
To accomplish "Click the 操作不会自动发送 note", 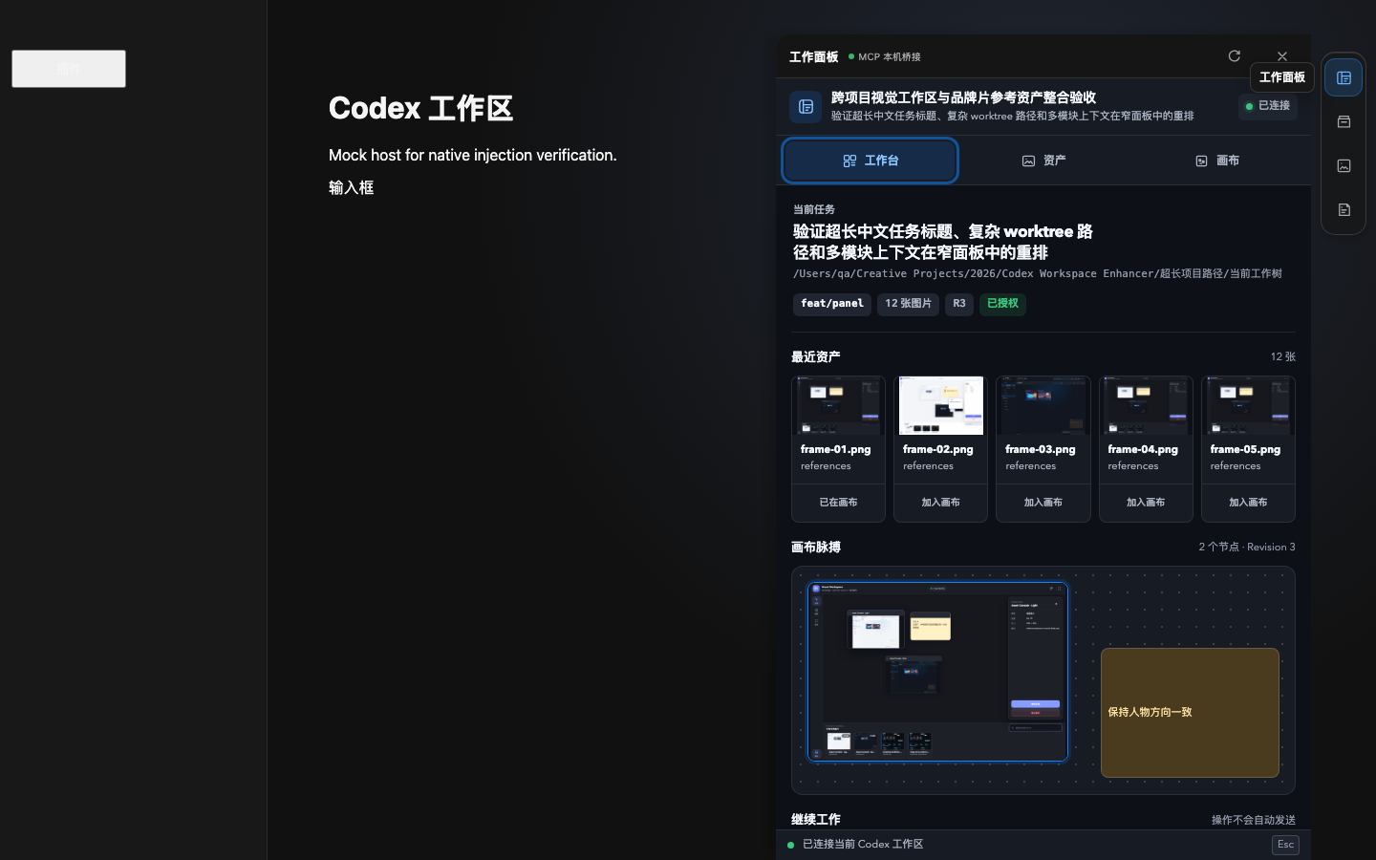I will tap(1254, 821).
